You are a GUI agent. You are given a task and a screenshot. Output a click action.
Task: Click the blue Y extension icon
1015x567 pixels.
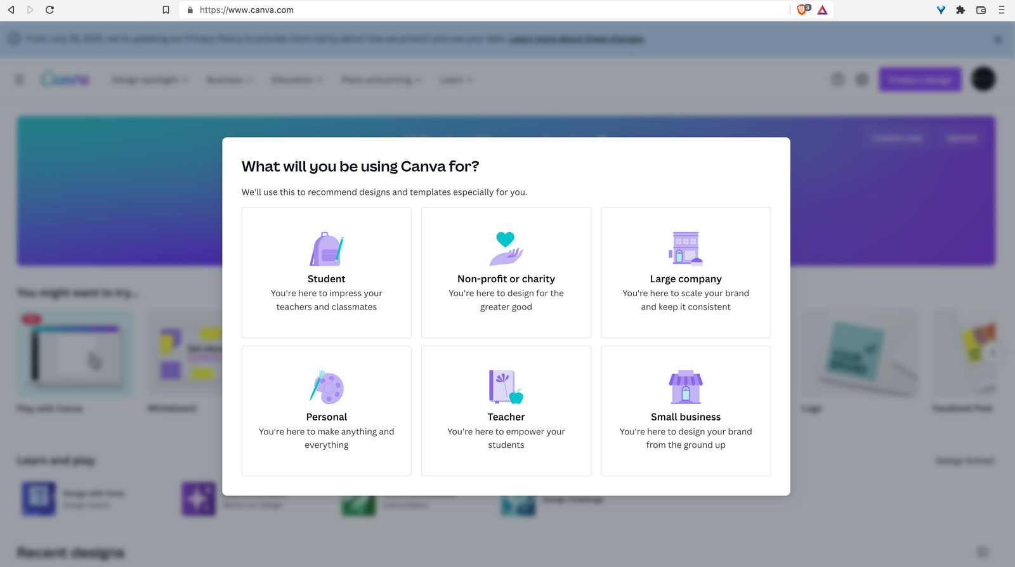[941, 10]
